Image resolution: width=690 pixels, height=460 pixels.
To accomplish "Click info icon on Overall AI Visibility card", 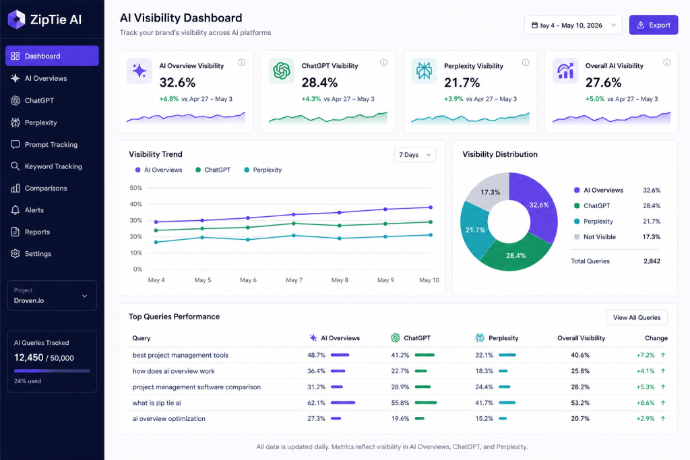I will tap(667, 63).
